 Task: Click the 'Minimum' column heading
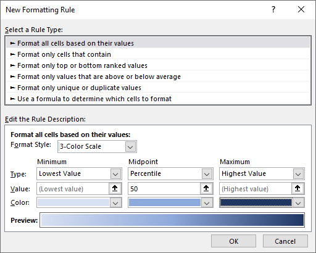click(x=52, y=162)
